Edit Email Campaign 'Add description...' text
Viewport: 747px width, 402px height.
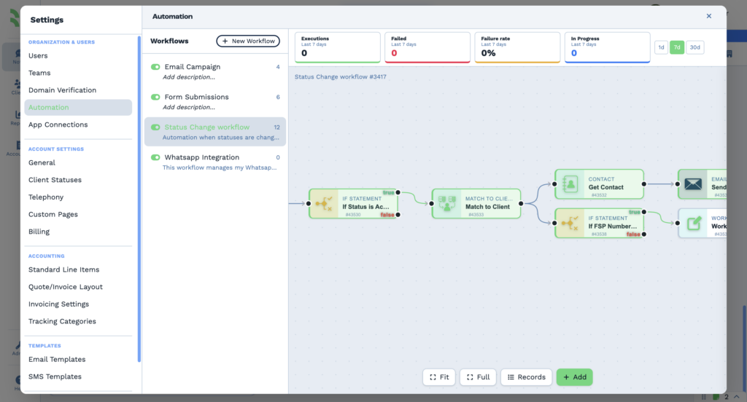click(189, 77)
